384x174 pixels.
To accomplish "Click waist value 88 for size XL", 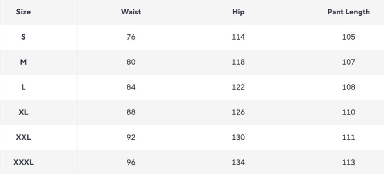I will 131,112.
